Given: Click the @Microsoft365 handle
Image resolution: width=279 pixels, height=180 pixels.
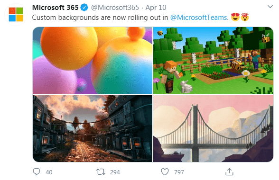Looking at the screenshot, I should pyautogui.click(x=115, y=8).
